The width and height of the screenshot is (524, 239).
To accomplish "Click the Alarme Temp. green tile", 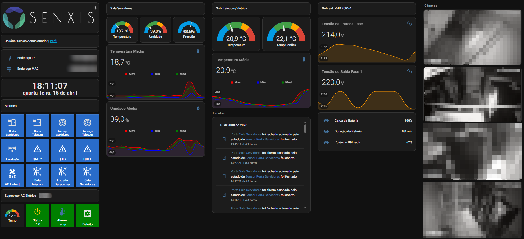I will tap(62, 216).
